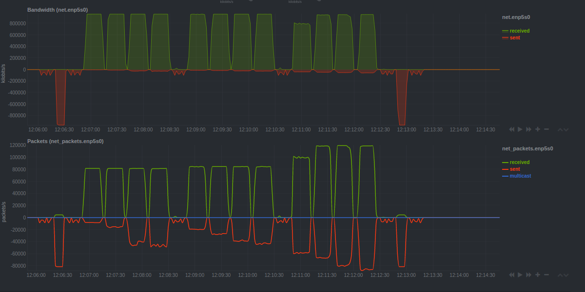Screen dimensions: 585x292
Task: Click 12:11:00 on Packets chart time axis
Action: pos(300,275)
